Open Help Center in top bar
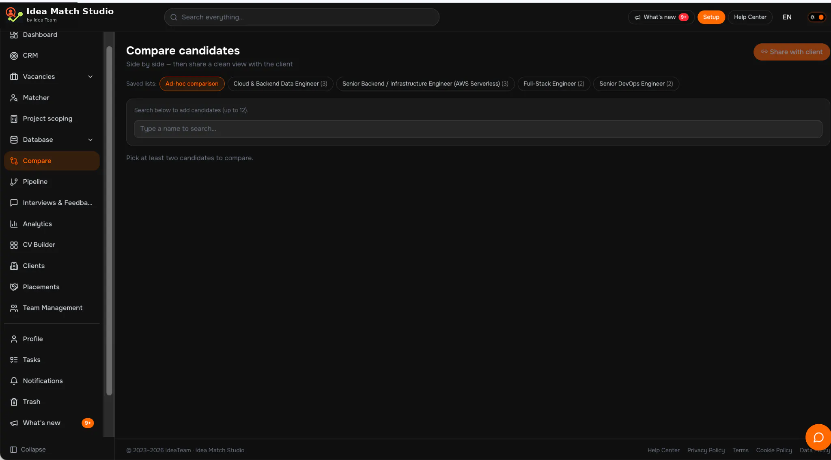831x460 pixels. pos(750,17)
